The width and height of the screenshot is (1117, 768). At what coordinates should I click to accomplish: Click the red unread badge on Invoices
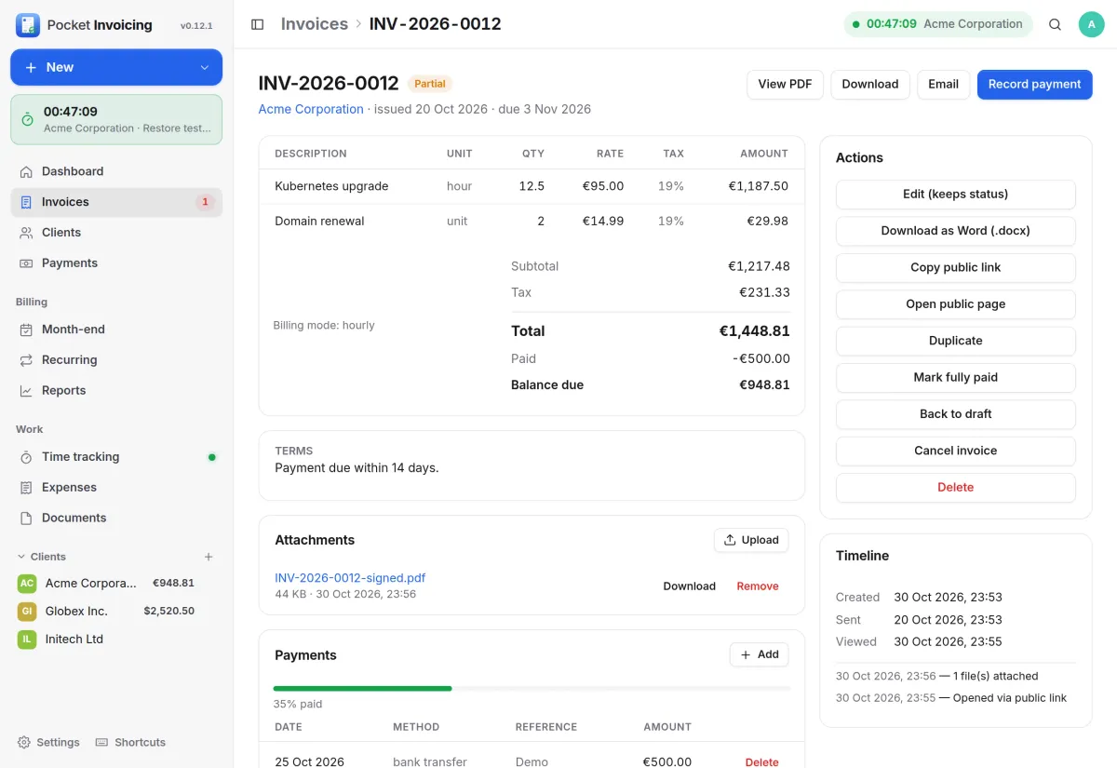tap(206, 202)
